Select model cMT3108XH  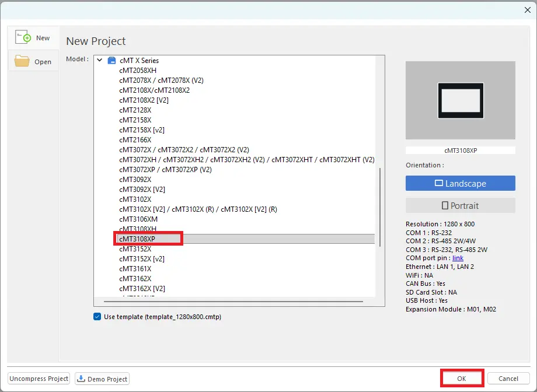(138, 229)
